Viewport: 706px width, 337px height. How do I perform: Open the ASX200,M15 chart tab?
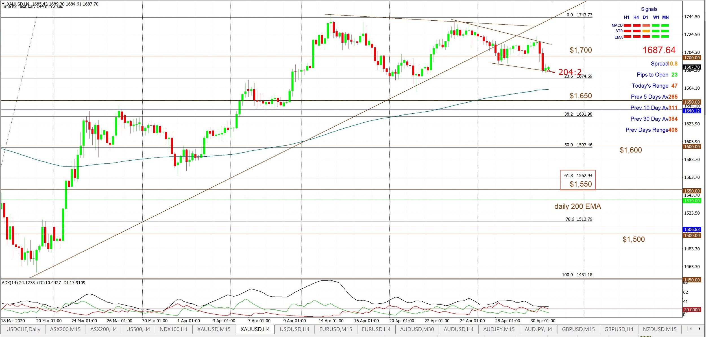coord(65,329)
